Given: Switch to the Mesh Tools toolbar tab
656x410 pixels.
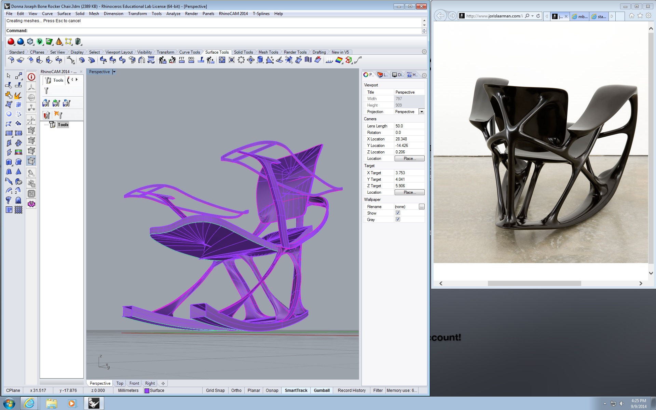Looking at the screenshot, I should tap(268, 52).
